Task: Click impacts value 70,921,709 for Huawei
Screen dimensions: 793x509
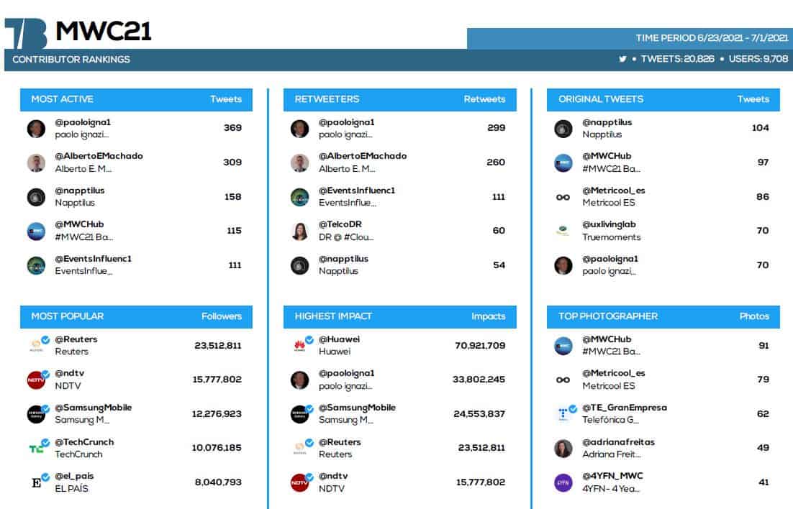Action: (480, 346)
